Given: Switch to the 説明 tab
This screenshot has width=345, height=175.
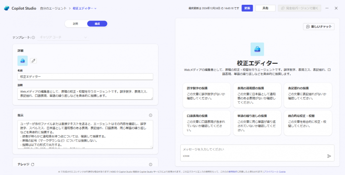Looking at the screenshot, I should point(76,24).
